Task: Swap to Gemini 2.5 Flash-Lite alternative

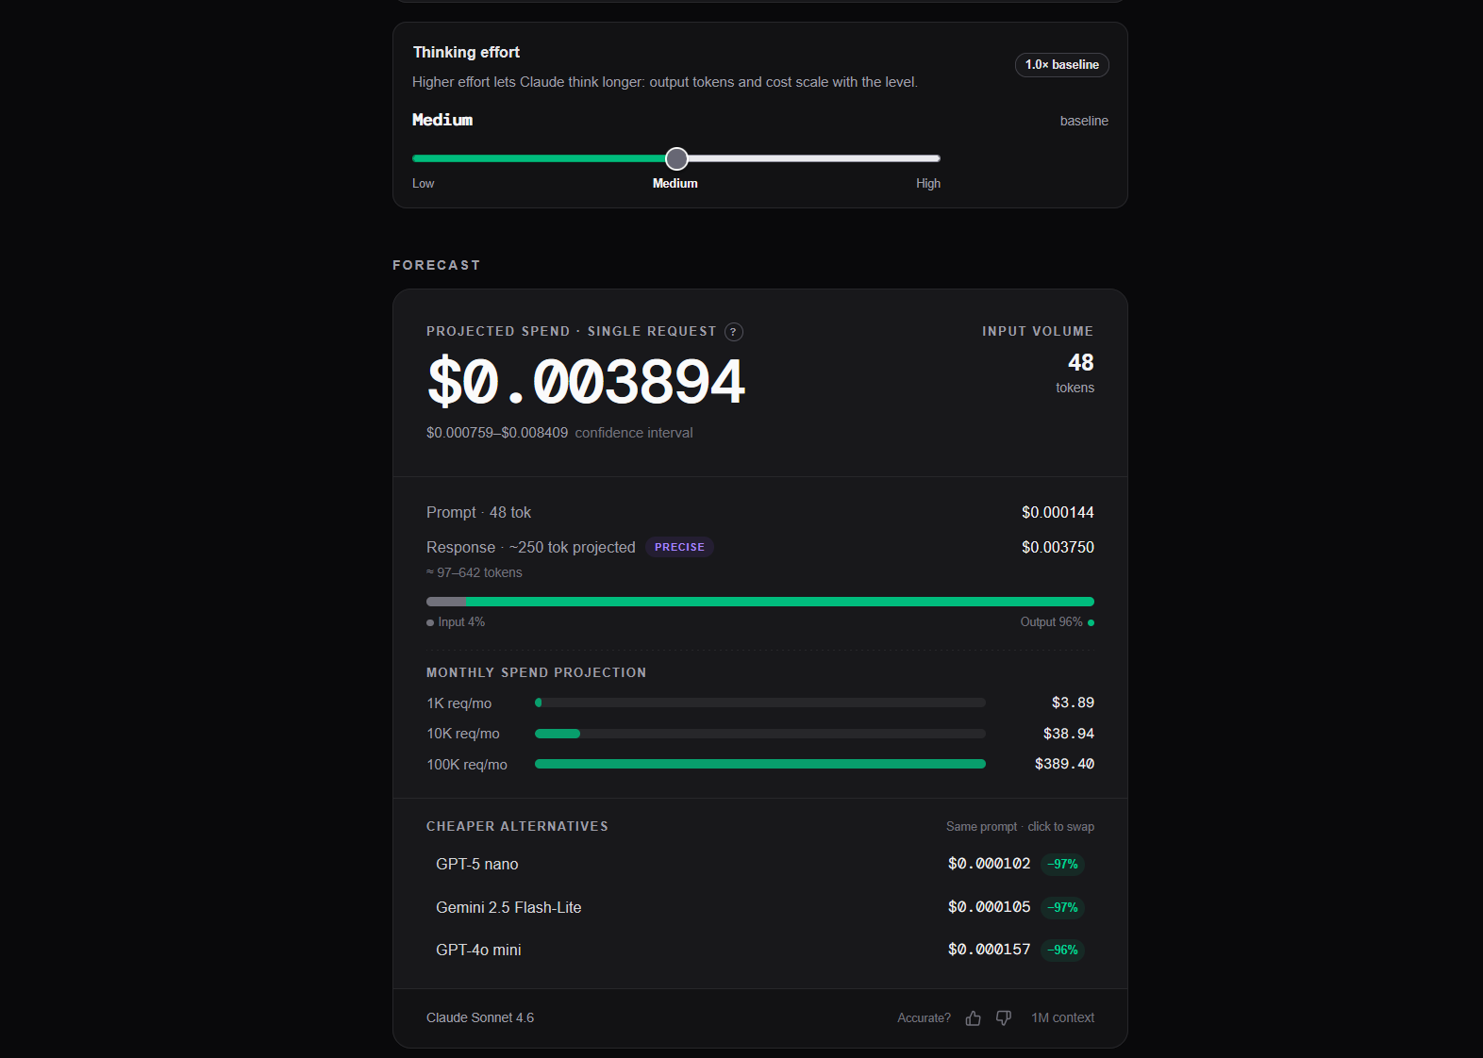Action: tap(760, 907)
